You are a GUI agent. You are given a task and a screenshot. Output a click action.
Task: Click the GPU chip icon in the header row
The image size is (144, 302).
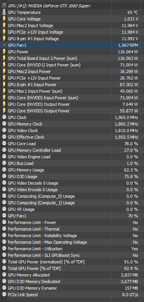(x=4, y=6)
